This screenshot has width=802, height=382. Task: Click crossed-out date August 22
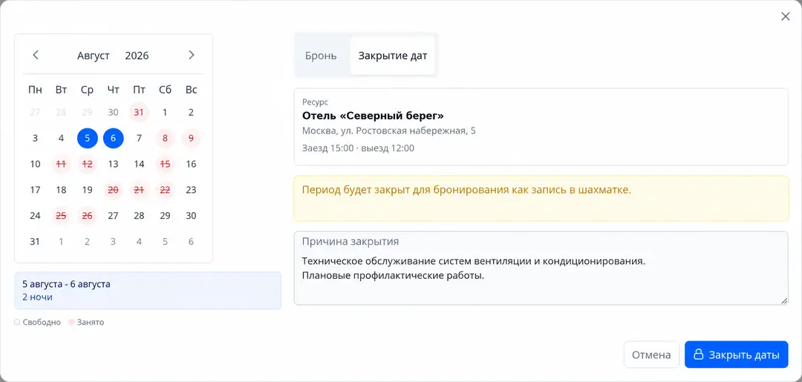pos(165,190)
